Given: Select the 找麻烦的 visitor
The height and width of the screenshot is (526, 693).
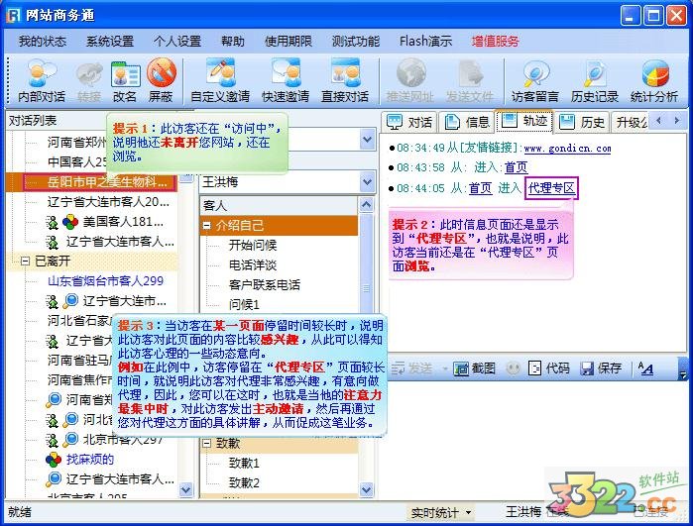Looking at the screenshot, I should pos(89,460).
